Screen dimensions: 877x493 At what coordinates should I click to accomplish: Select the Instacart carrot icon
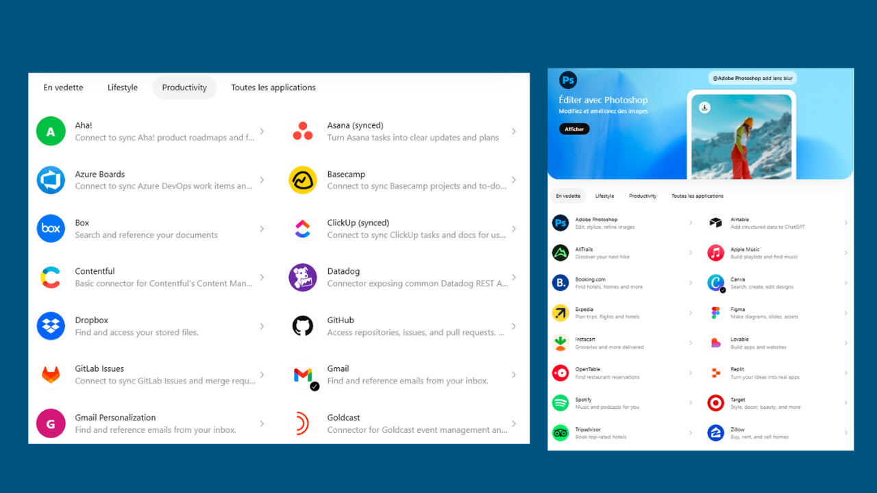pyautogui.click(x=560, y=343)
